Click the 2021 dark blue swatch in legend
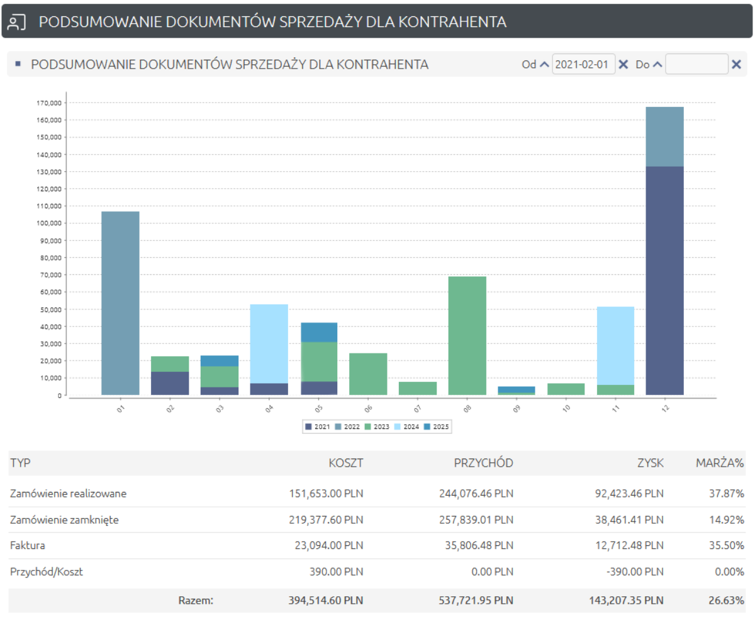Viewport: 755px width, 629px height. pos(308,426)
